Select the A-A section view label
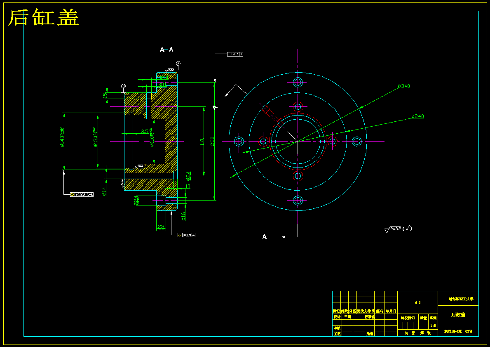Screen dimensions: 490x347 point(166,50)
